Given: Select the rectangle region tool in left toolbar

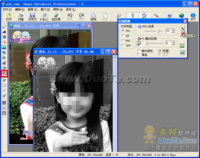Looking at the screenshot, I should tap(4, 85).
